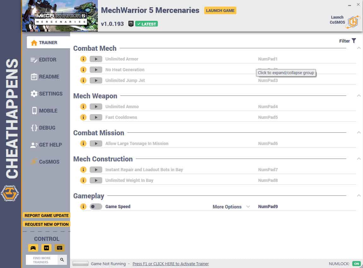Click the info icon beside Game Speed
This screenshot has height=268, width=363.
tap(83, 207)
